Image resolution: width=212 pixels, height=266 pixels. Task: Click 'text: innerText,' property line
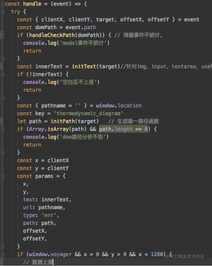tap(47, 199)
